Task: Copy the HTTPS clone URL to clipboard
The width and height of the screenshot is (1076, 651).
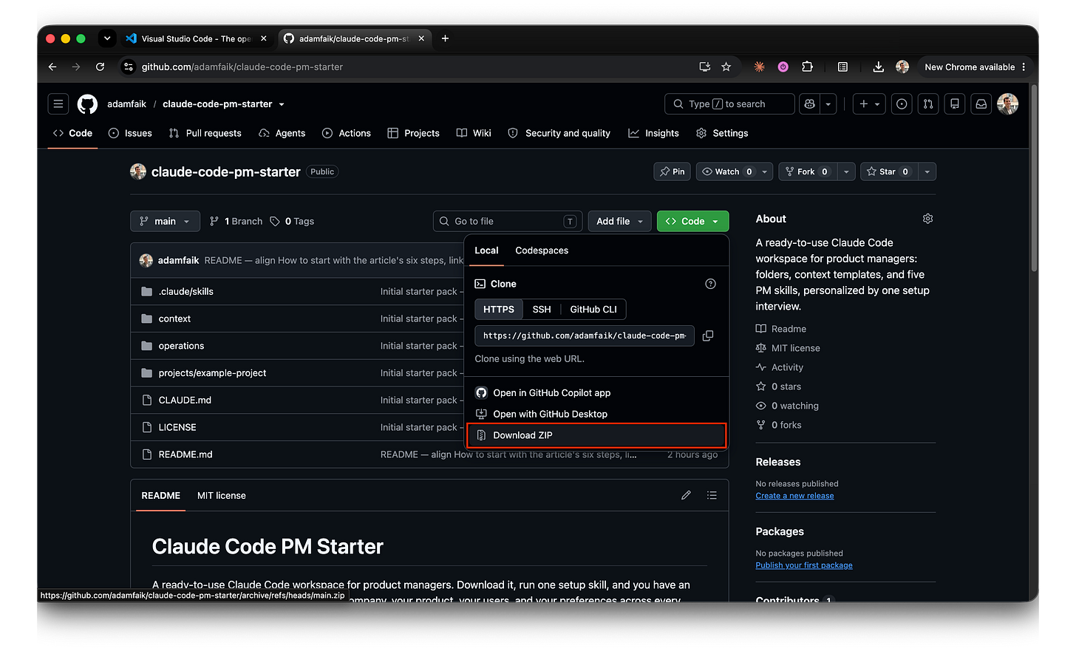Action: 708,335
